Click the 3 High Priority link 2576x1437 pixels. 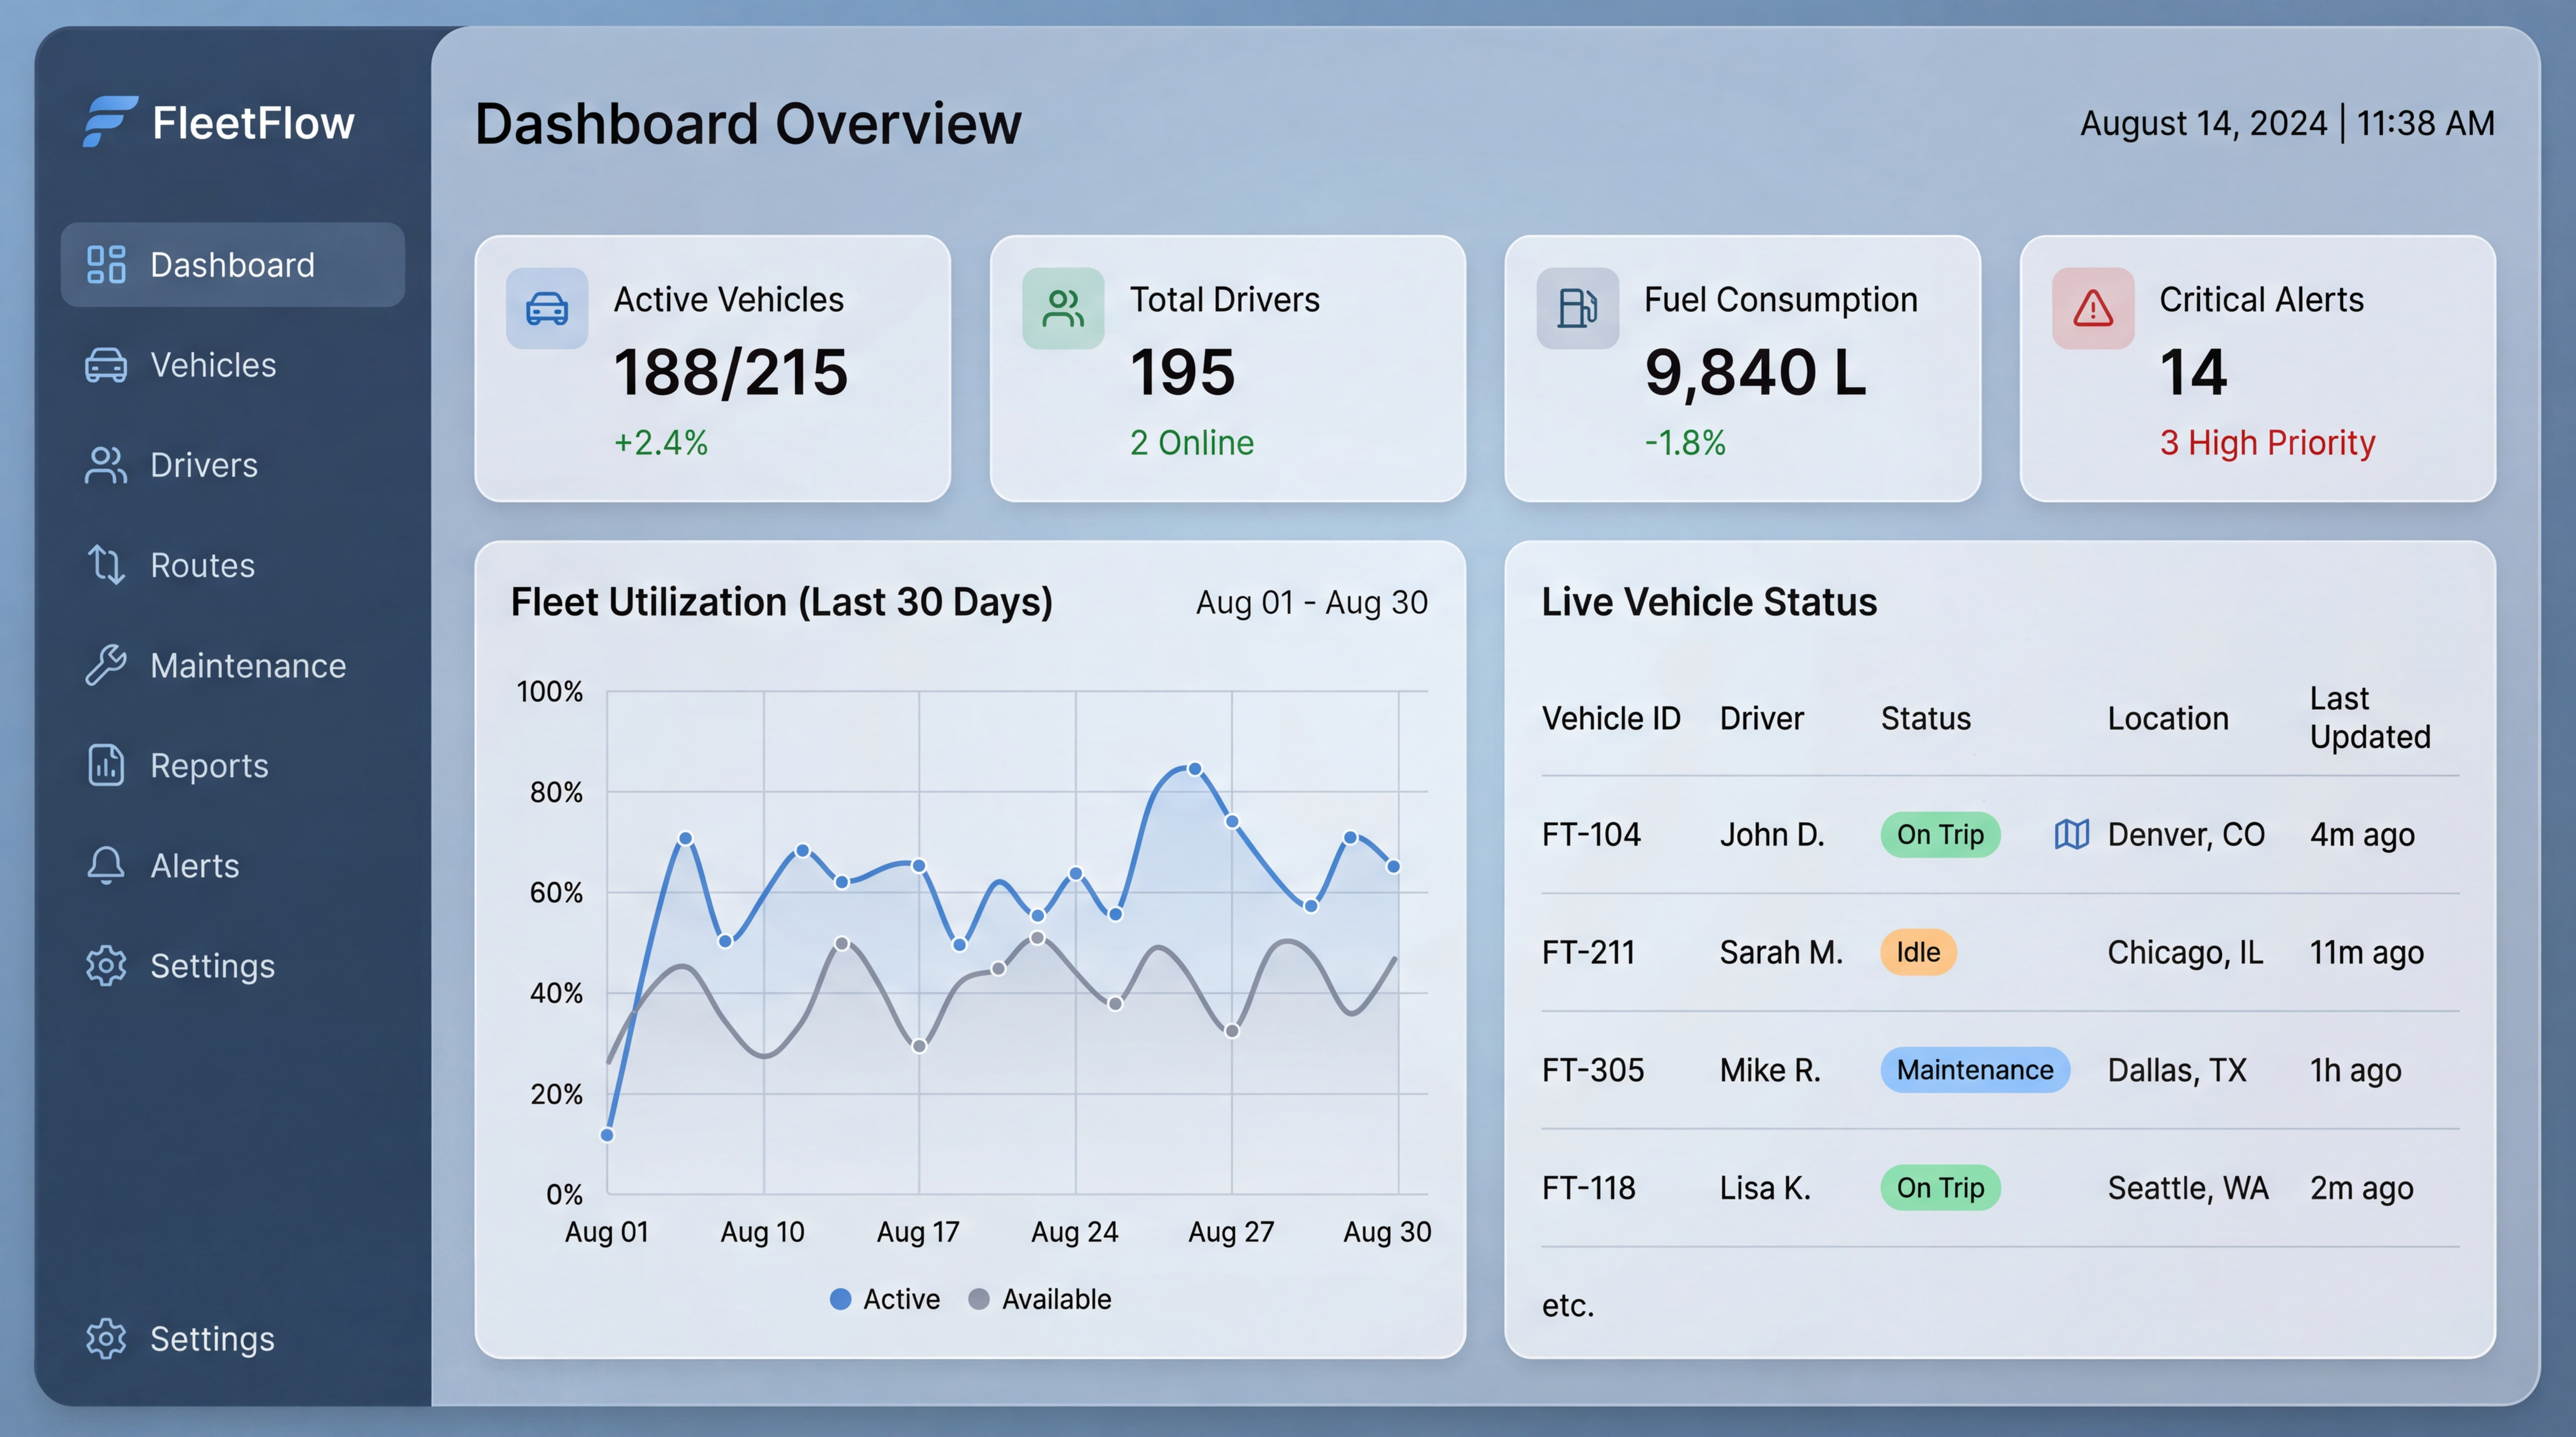(2266, 443)
